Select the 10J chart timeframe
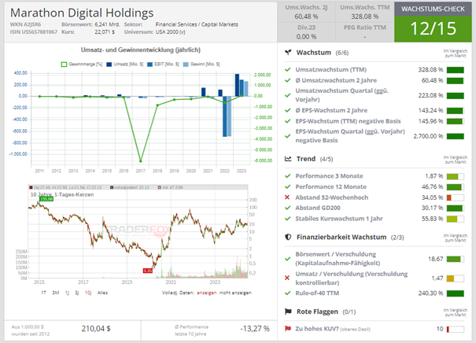The image size is (476, 343). click(x=88, y=293)
